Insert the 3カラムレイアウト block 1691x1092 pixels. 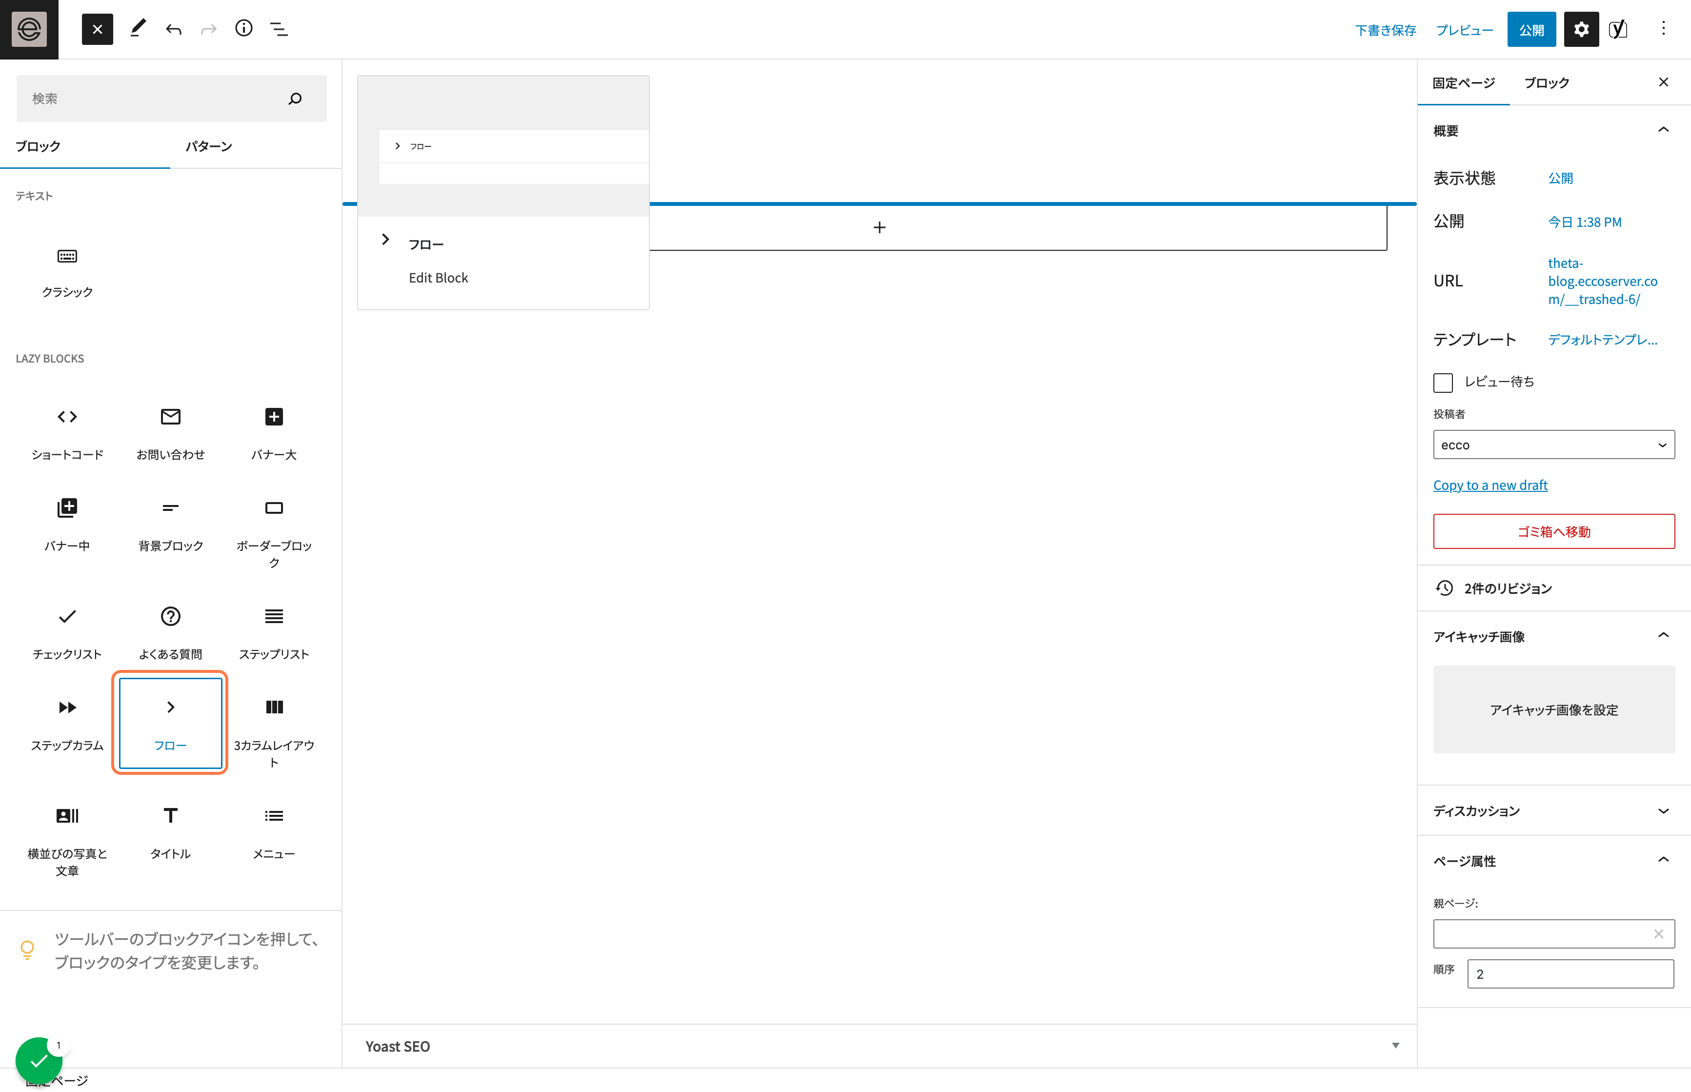pyautogui.click(x=274, y=732)
